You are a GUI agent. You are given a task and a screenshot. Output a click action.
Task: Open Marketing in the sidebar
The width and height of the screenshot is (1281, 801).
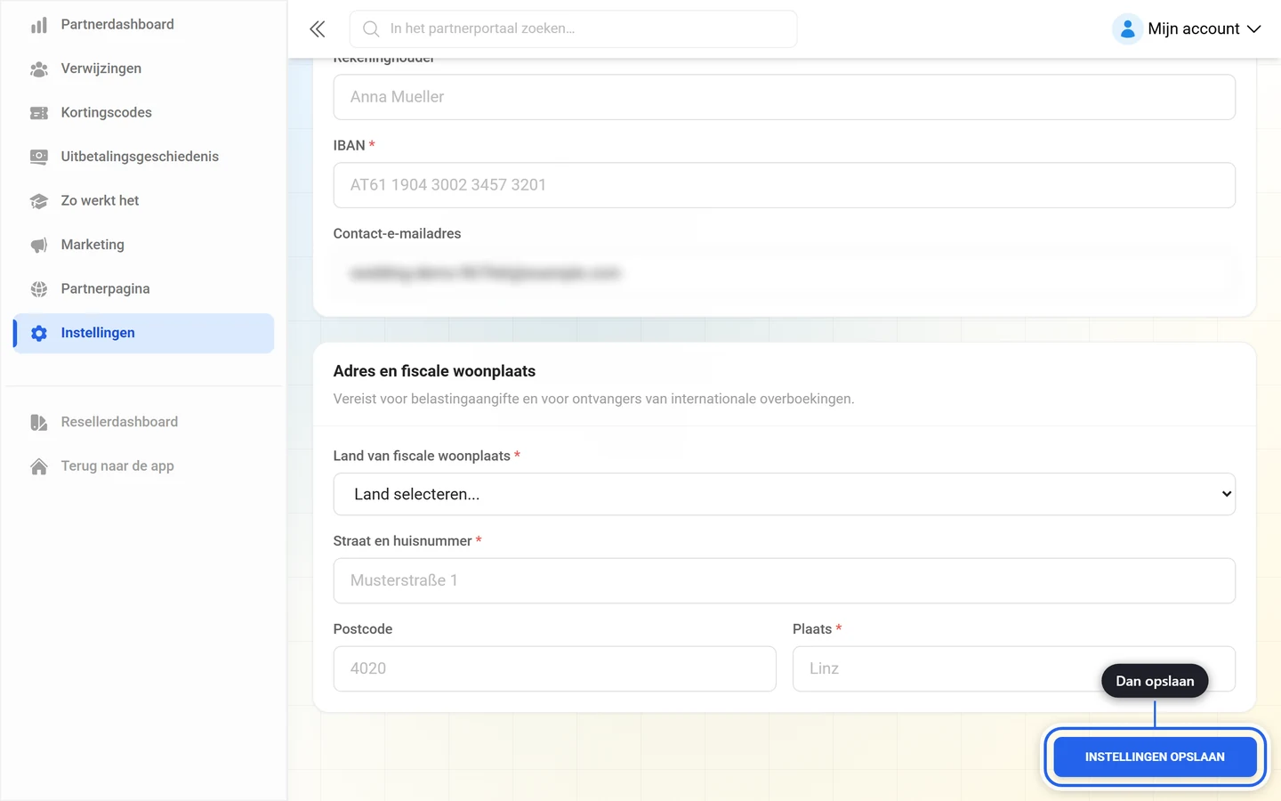click(143, 245)
